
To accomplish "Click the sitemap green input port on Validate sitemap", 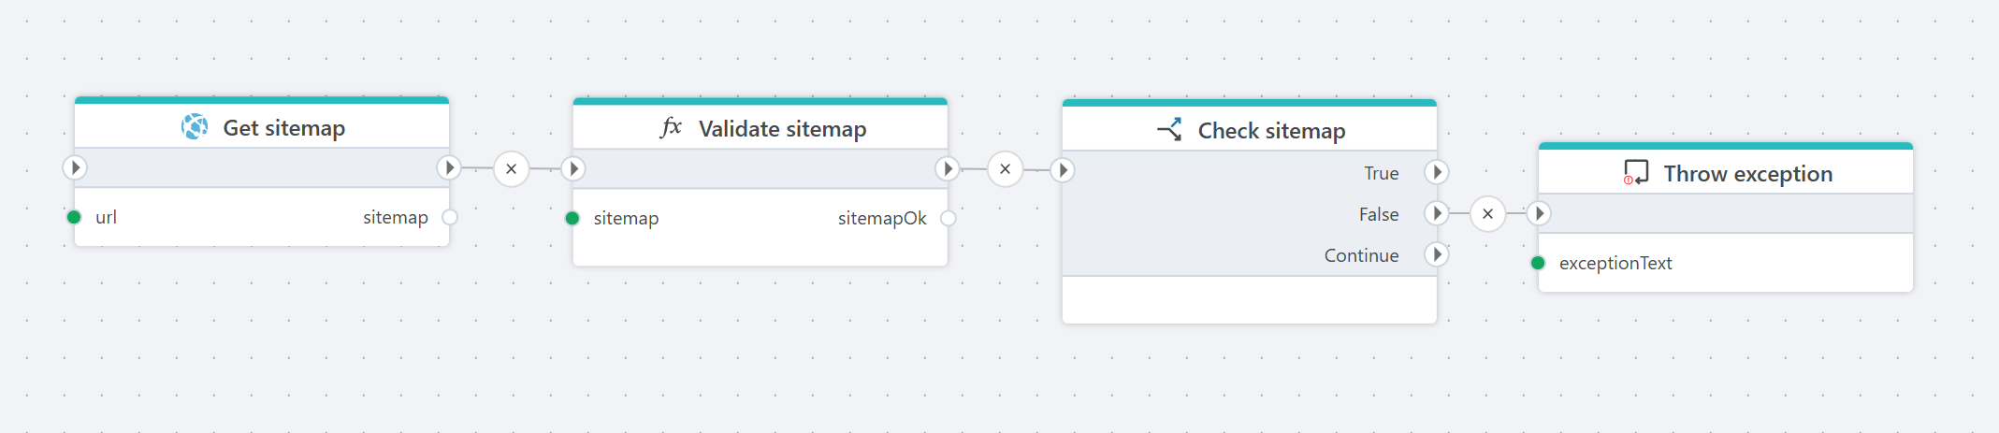I will (x=572, y=218).
